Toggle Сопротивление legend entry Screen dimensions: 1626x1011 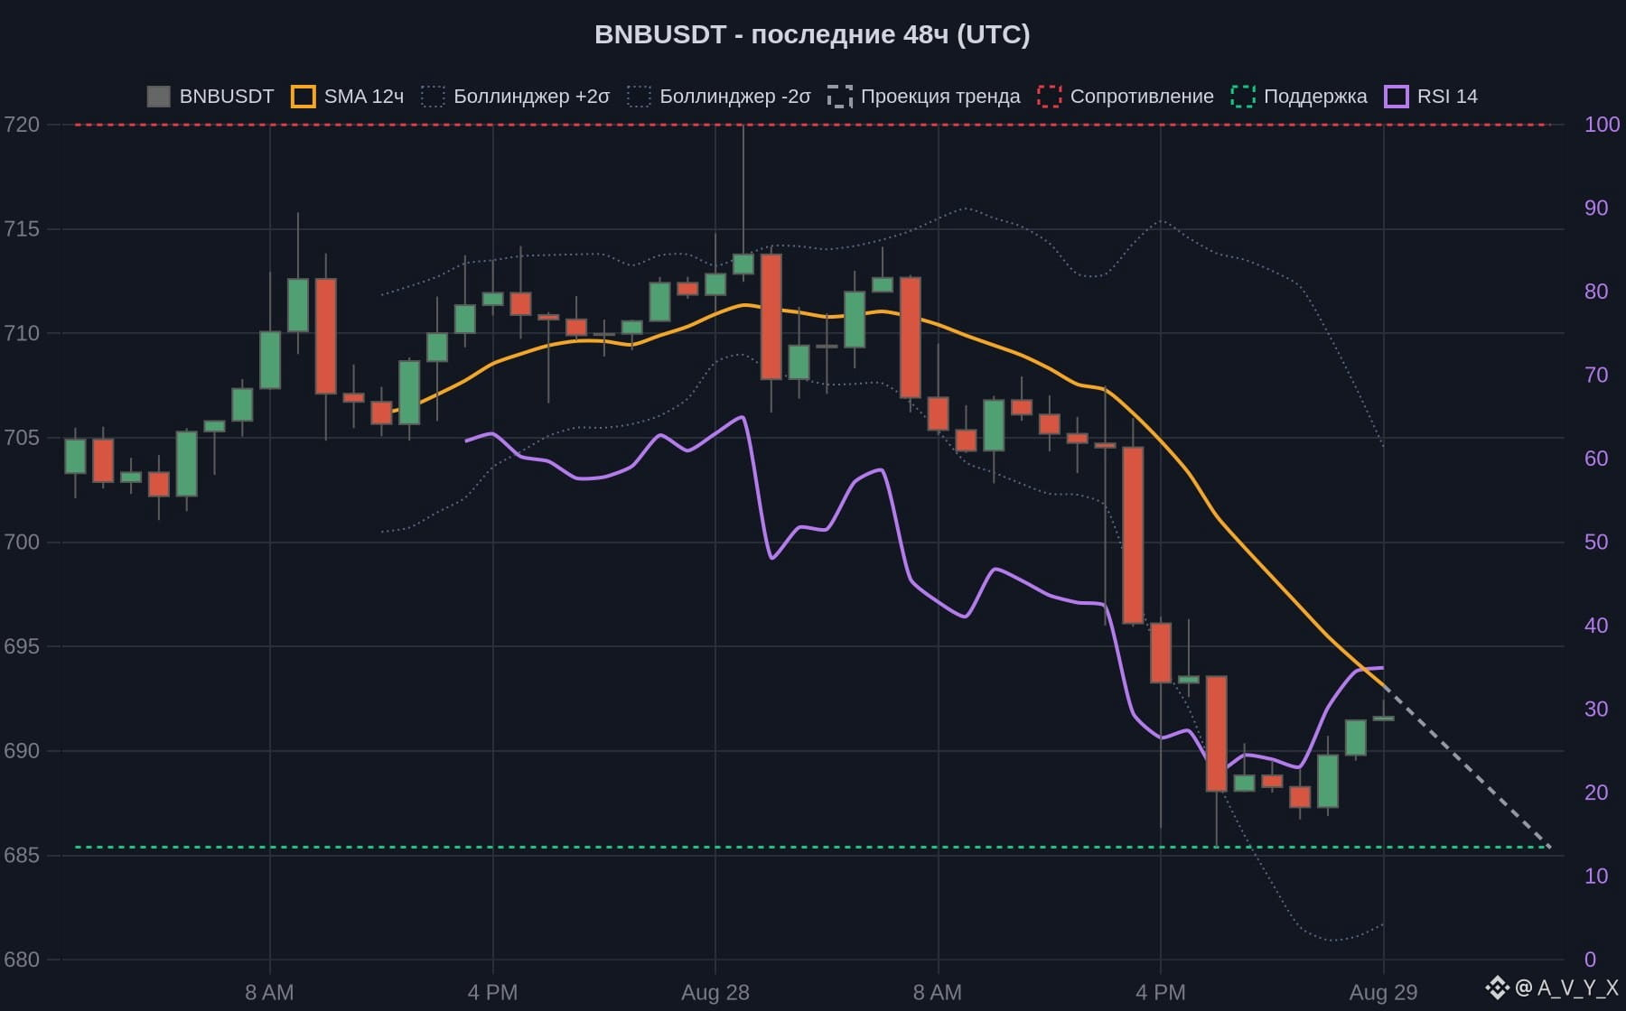pos(1126,97)
